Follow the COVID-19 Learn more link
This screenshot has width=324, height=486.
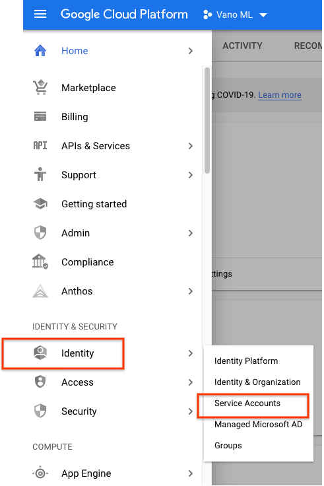tap(280, 95)
